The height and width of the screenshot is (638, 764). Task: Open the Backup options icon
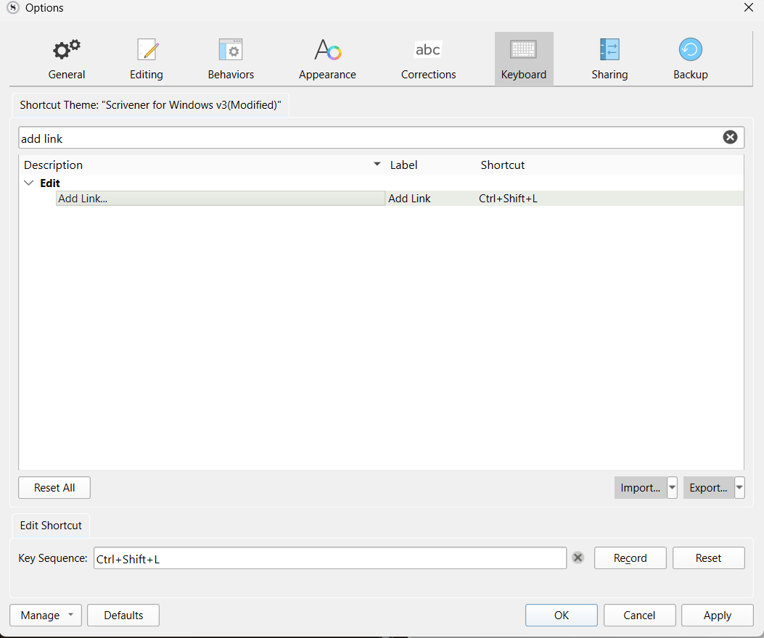(x=690, y=50)
